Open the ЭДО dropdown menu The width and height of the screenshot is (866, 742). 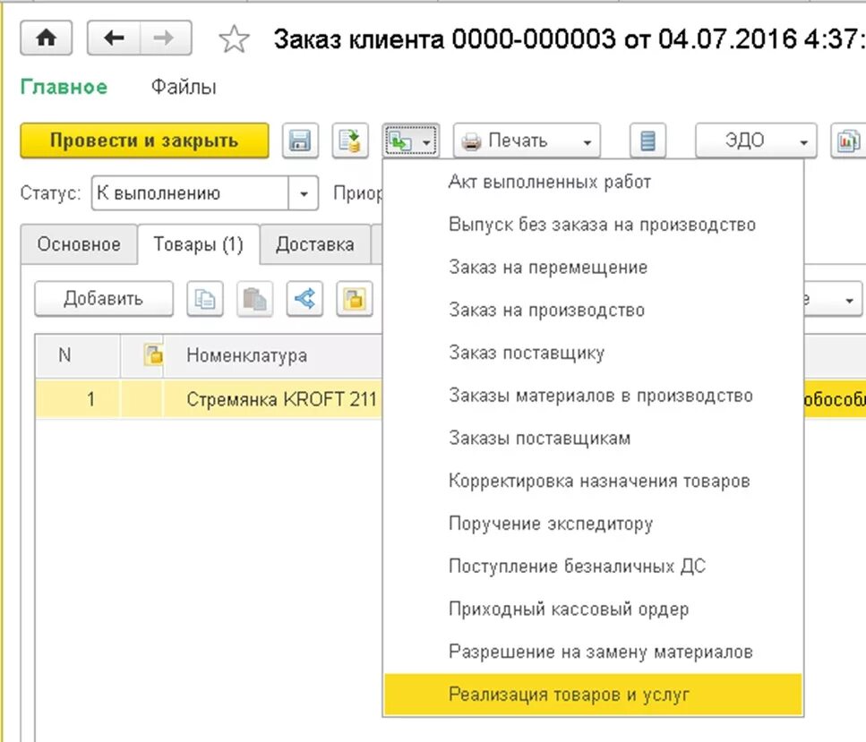(x=757, y=141)
